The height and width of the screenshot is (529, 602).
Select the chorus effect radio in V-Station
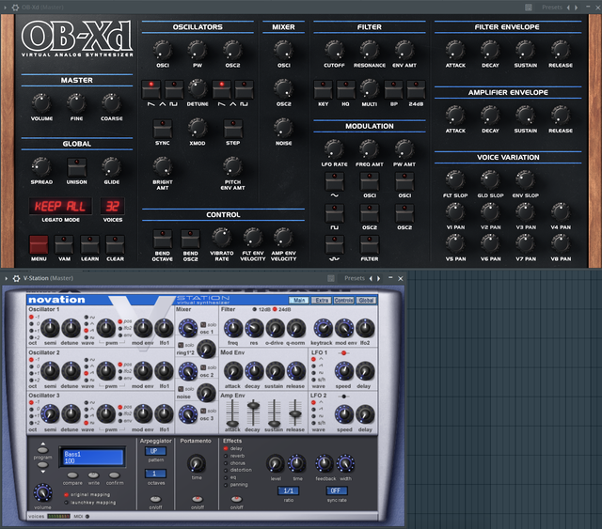[226, 463]
